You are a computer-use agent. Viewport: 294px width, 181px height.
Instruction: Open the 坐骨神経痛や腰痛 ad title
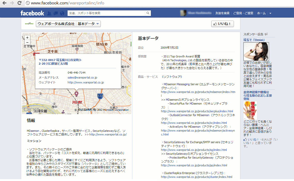point(257,96)
